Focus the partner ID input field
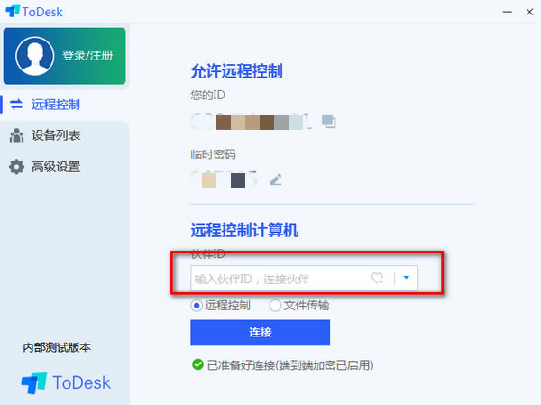This screenshot has height=405, width=541. [280, 279]
